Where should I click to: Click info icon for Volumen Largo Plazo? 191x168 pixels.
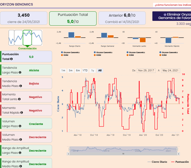(x=20, y=126)
